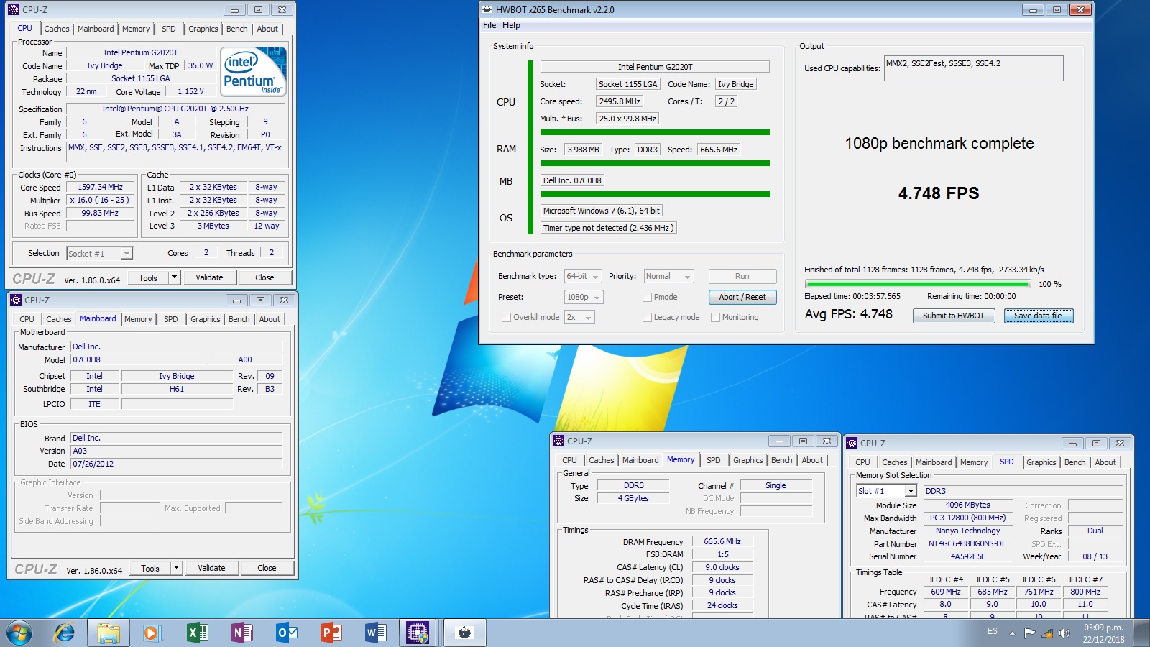
Task: Open the Socket #1 selection dropdown
Action: [99, 253]
